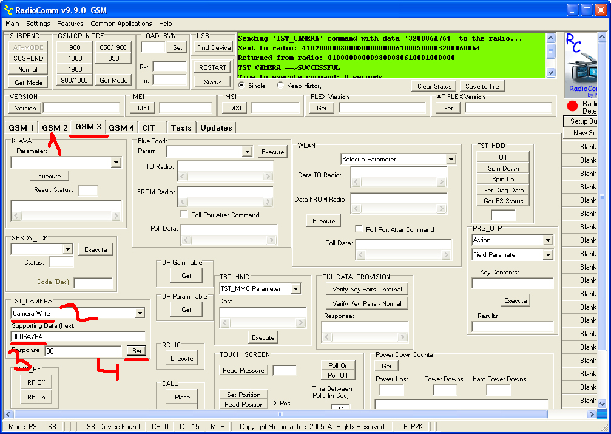Image resolution: width=611 pixels, height=434 pixels.
Task: Open the SBSDY_LCK dropdown
Action: click(x=67, y=249)
